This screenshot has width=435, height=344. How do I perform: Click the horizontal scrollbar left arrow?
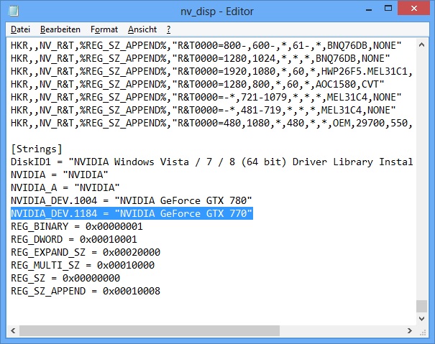pyautogui.click(x=13, y=330)
